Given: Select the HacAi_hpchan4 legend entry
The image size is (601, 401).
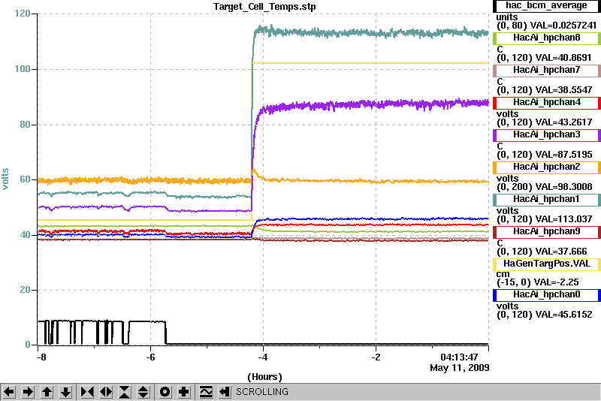Looking at the screenshot, I should pyautogui.click(x=547, y=103).
